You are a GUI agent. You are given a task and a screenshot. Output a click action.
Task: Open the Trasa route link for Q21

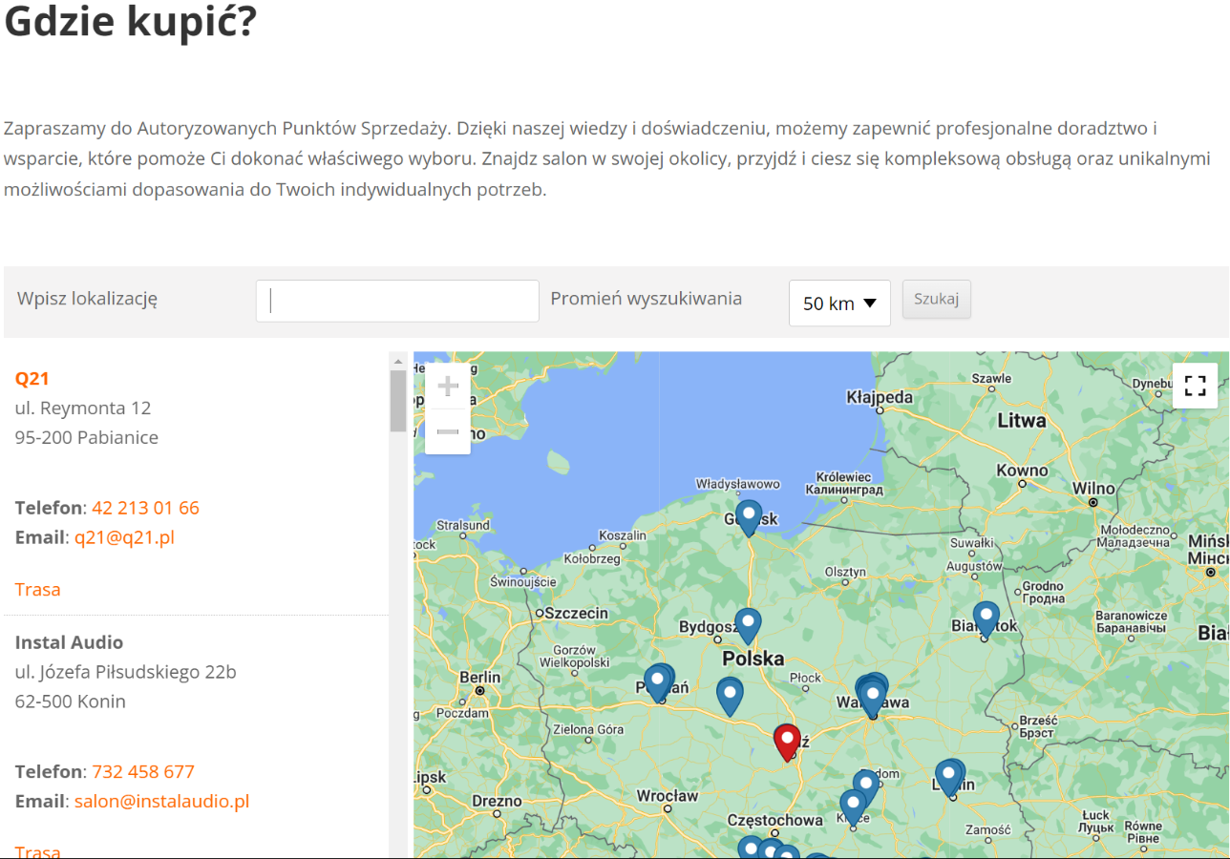pyautogui.click(x=38, y=589)
